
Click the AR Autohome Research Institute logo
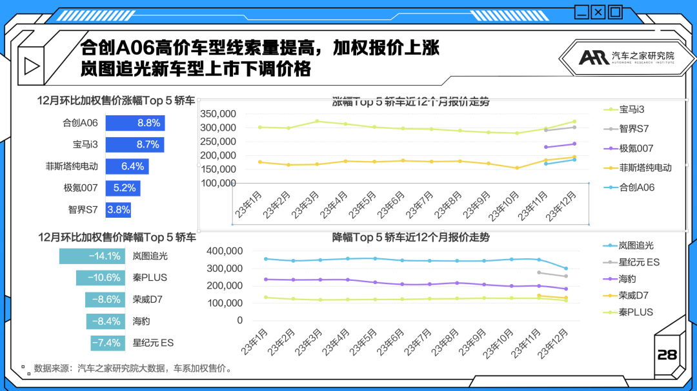pos(625,57)
